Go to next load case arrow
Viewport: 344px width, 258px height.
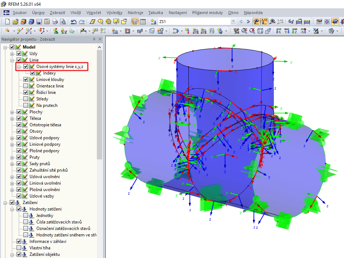[248, 22]
